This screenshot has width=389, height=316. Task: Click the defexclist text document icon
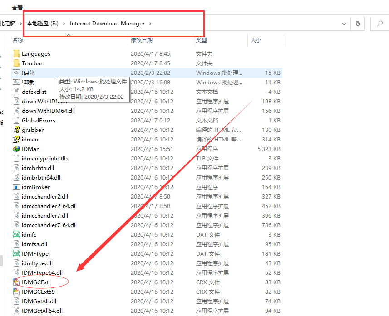pyautogui.click(x=16, y=92)
